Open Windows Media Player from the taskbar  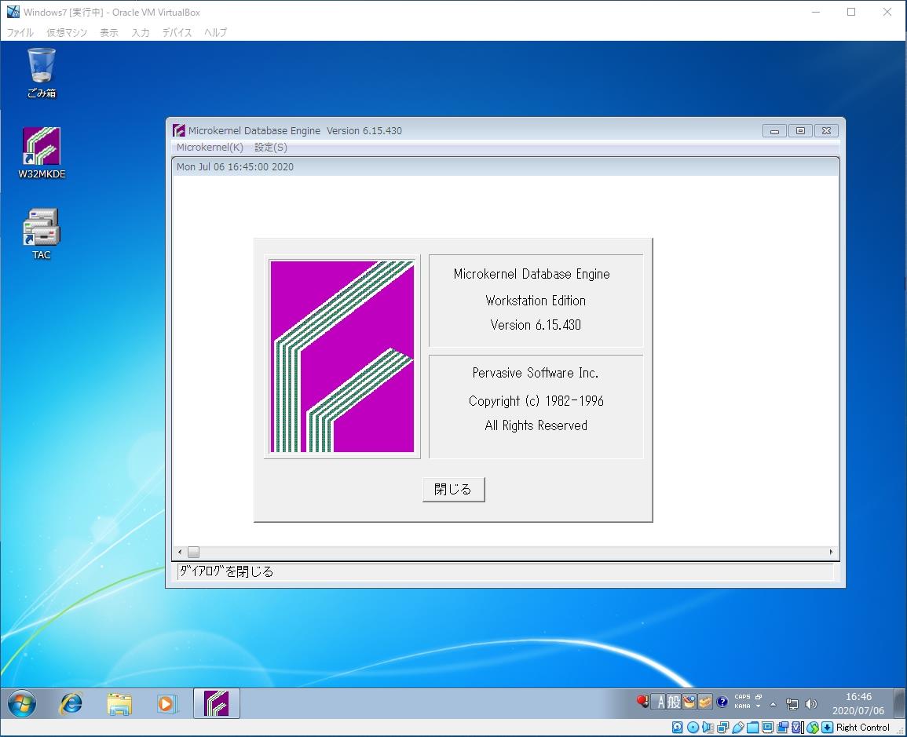[x=166, y=703]
